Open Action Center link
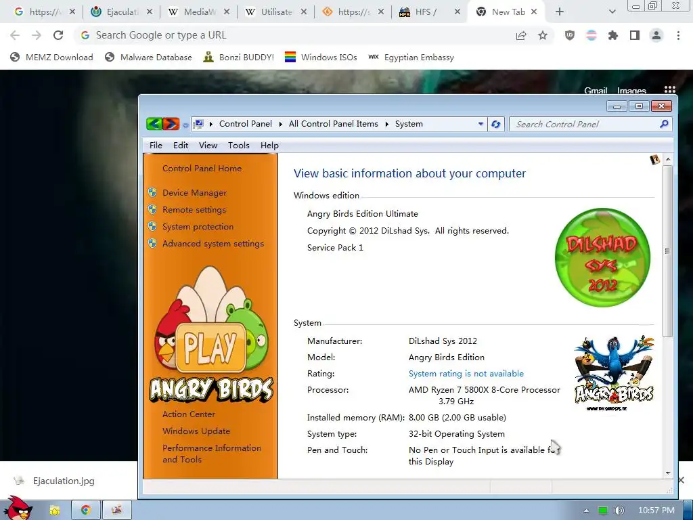This screenshot has height=520, width=693. [189, 414]
